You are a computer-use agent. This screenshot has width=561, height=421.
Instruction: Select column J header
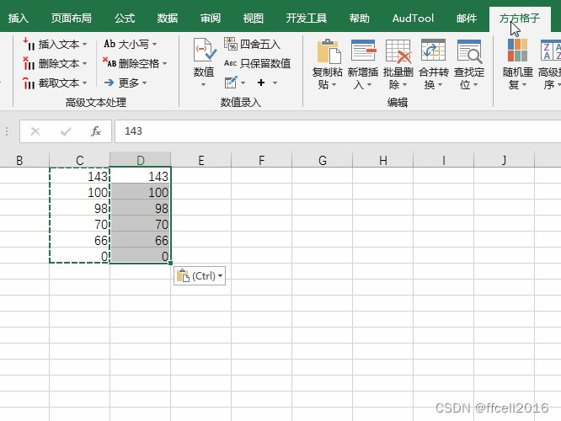[504, 160]
